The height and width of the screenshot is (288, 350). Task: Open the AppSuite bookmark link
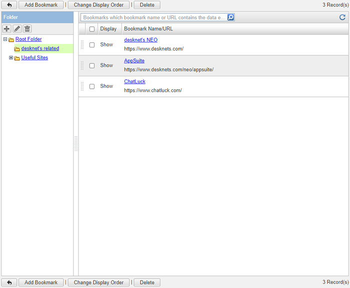(x=134, y=60)
